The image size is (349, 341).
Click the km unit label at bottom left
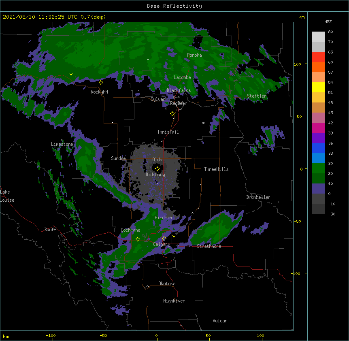point(6,337)
